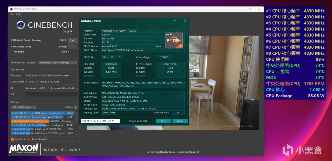Open the CPU (Multi Core) ranking dropdown

coord(24,107)
